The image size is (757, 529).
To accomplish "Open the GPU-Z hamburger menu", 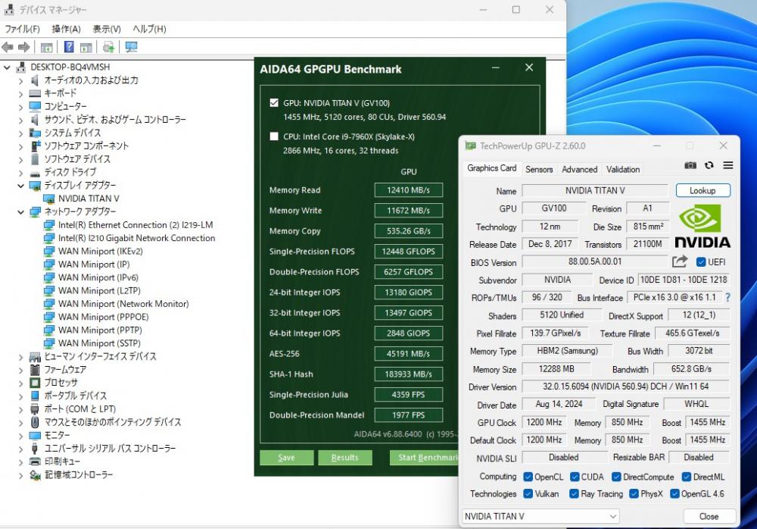I will coord(728,165).
